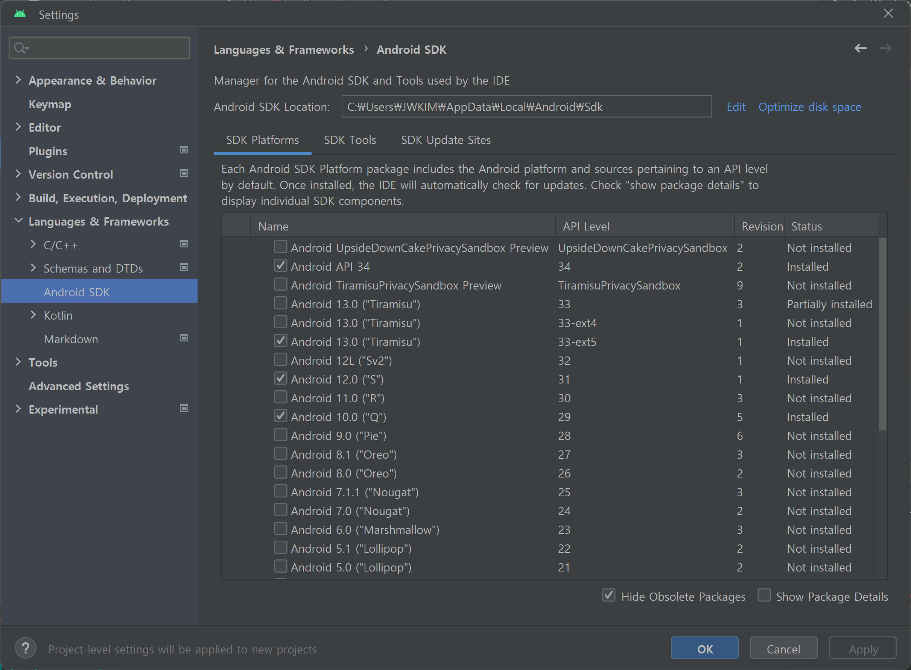Click project-level indicator icon beside Plugins

tap(184, 150)
